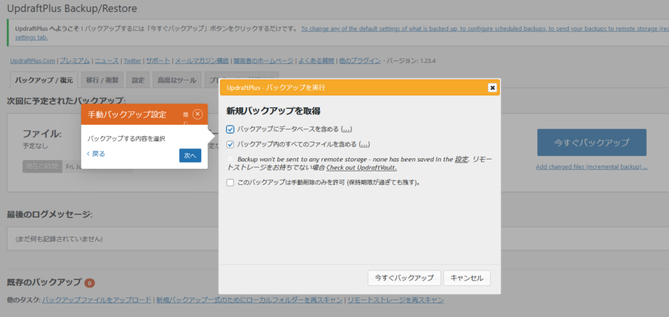
Task: Open バックアップファイルをアップロード link
Action: tap(97, 300)
